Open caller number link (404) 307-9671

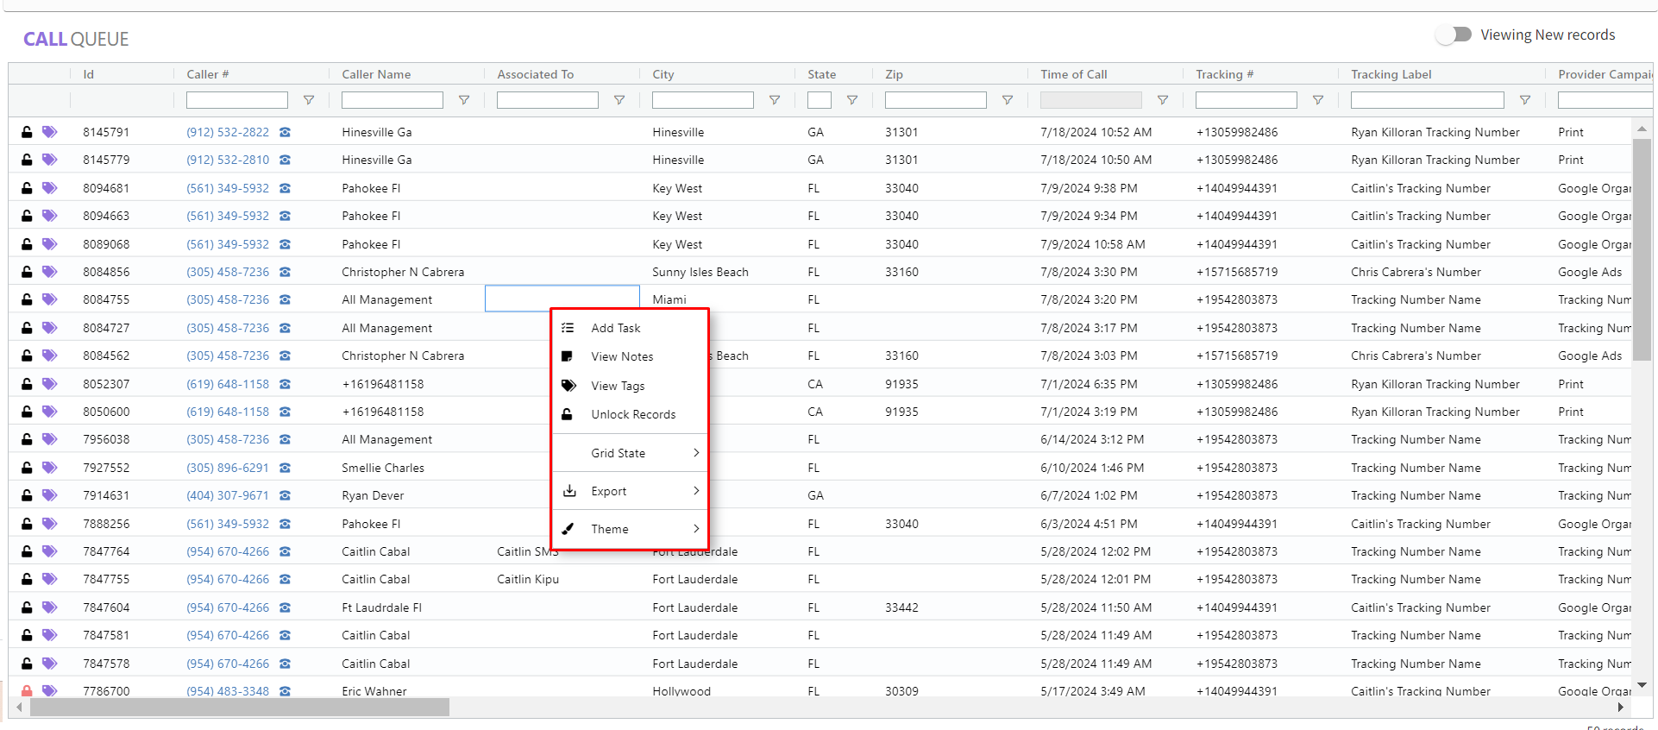tap(228, 495)
